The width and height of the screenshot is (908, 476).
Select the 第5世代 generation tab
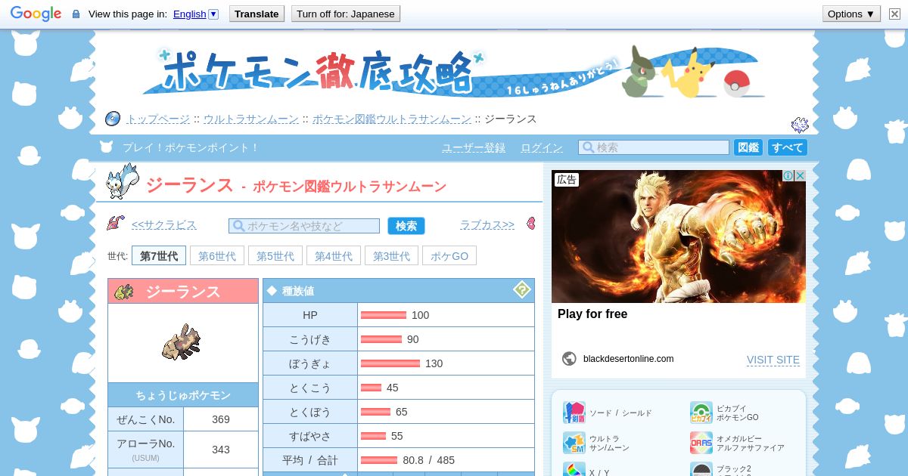coord(275,255)
